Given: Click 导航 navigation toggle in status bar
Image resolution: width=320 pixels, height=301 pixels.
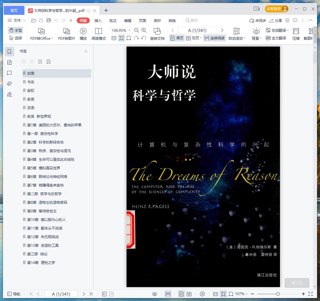Looking at the screenshot, I should [x=14, y=294].
